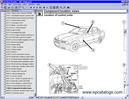Click the Text select tool icon
129x99 pixels.
coord(27,8)
